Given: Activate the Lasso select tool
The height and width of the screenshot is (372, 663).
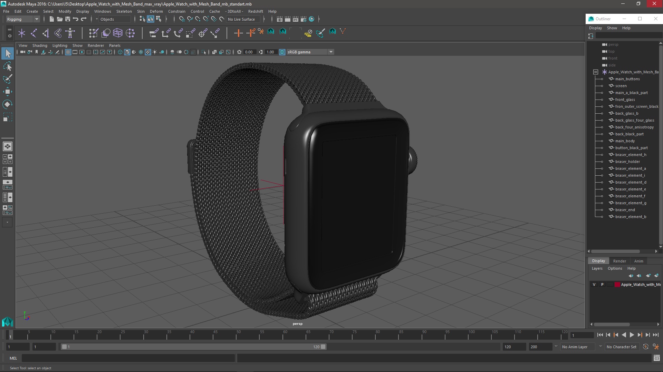Looking at the screenshot, I should pos(8,66).
